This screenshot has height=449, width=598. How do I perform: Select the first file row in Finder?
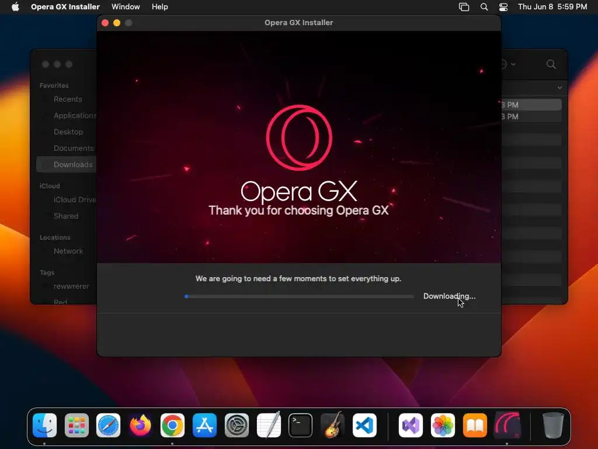tap(531, 105)
